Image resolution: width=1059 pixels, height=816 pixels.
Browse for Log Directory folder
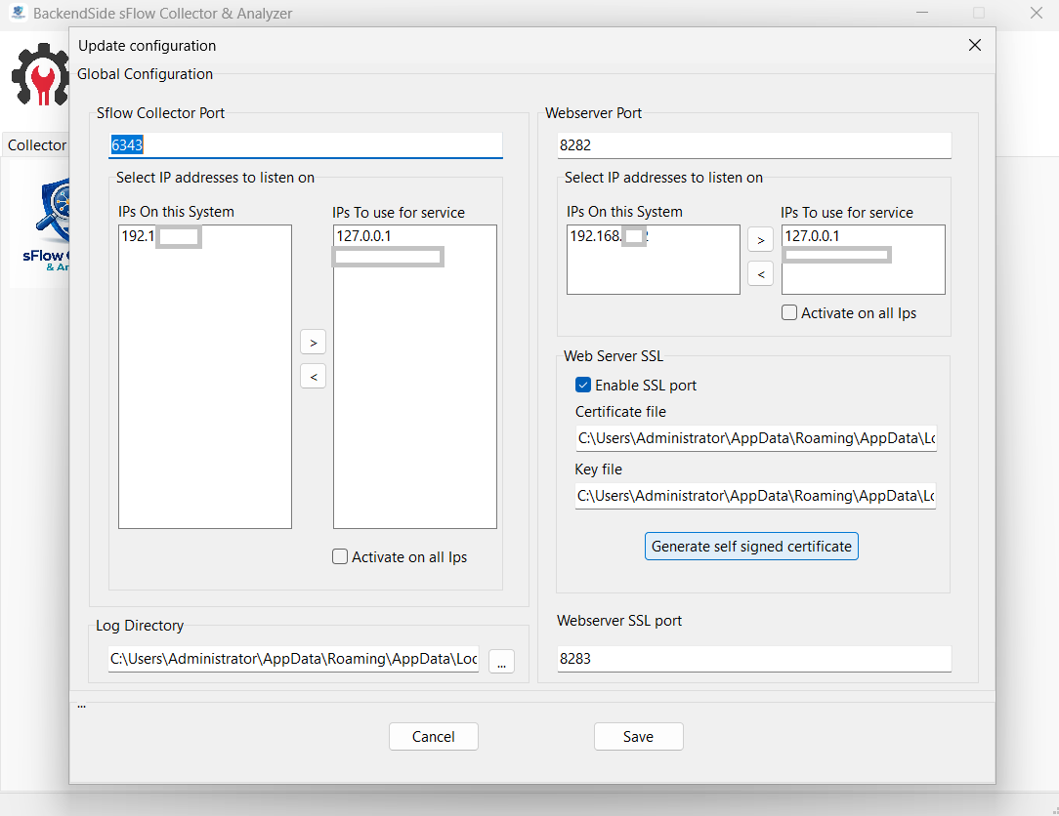501,661
